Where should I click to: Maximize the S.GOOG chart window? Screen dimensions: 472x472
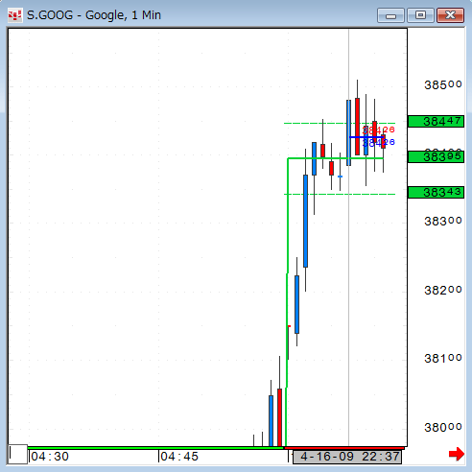pyautogui.click(x=420, y=15)
